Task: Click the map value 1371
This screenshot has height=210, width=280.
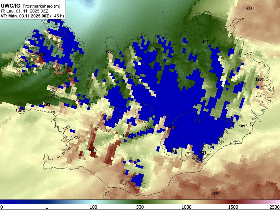Action: pos(20,110)
